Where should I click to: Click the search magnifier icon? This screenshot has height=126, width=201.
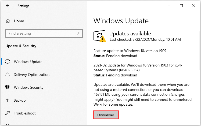[x=79, y=34]
